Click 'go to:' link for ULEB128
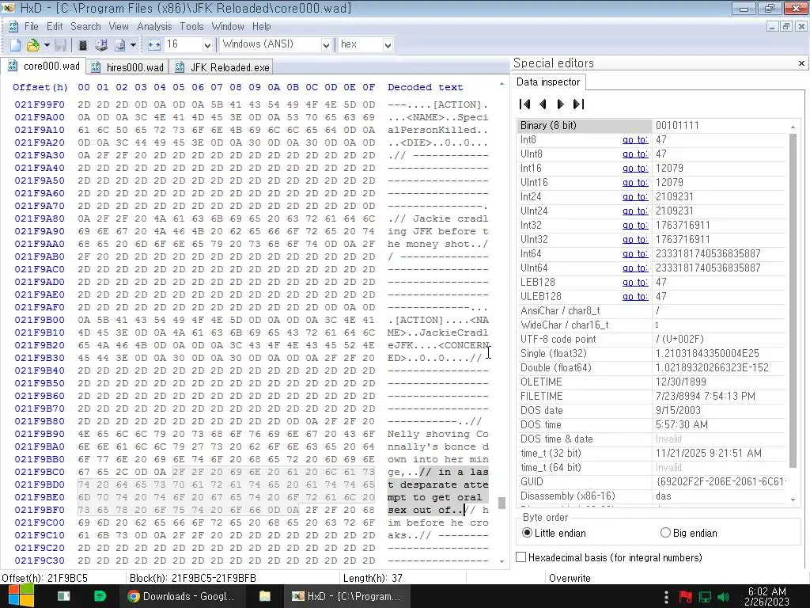The width and height of the screenshot is (810, 608). tap(635, 296)
